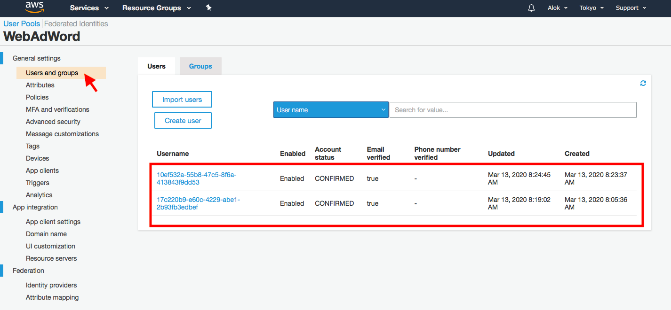Select App integration section
The image size is (671, 310).
35,207
